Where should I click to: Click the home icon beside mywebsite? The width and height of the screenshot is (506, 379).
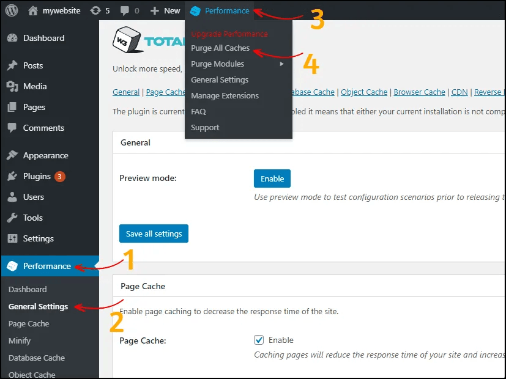tap(32, 10)
